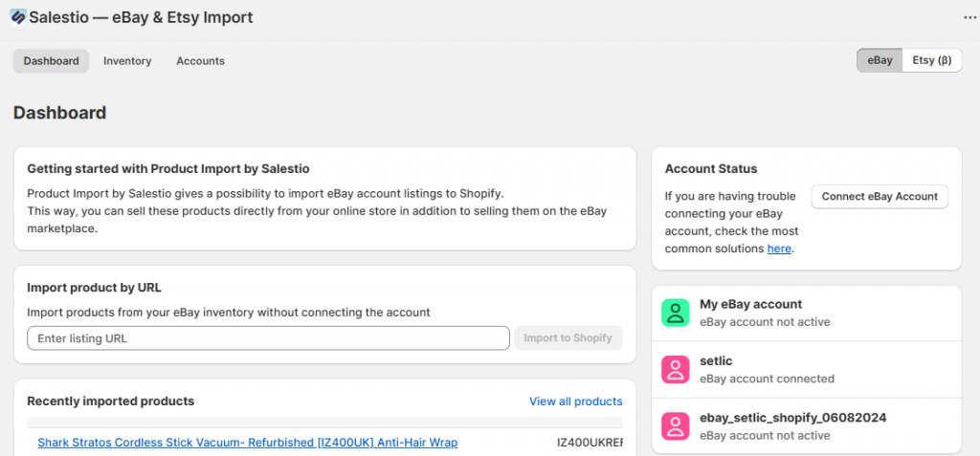Image resolution: width=980 pixels, height=456 pixels.
Task: Open the Dashboard tab
Action: 51,61
